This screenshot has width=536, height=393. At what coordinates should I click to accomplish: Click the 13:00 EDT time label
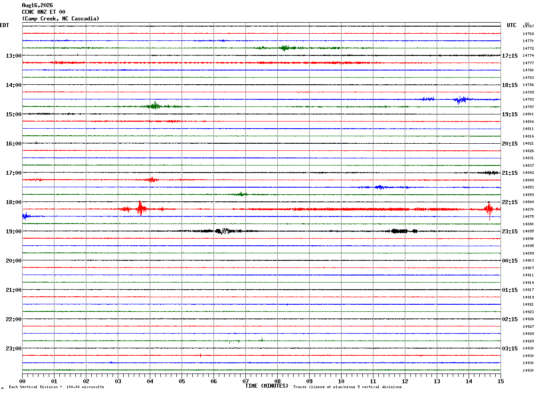[13, 56]
